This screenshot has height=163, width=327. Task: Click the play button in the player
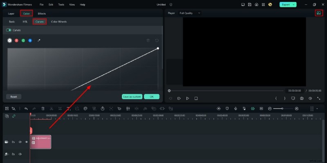(x=188, y=98)
